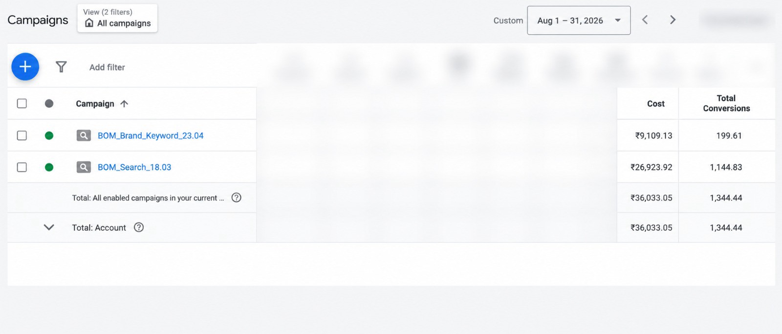
Task: Click search icon beside BOM_Brand_Keyword_23.04
Action: coord(84,136)
